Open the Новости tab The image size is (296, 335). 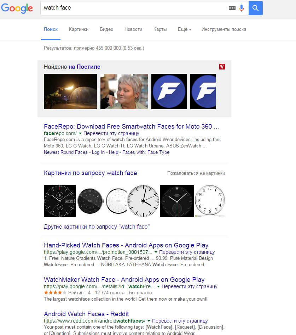click(x=133, y=29)
